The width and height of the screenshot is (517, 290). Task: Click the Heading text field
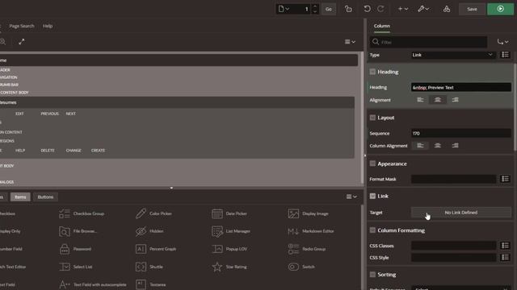(x=461, y=88)
